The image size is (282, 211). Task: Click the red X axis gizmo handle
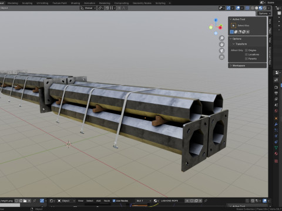coord(220,28)
